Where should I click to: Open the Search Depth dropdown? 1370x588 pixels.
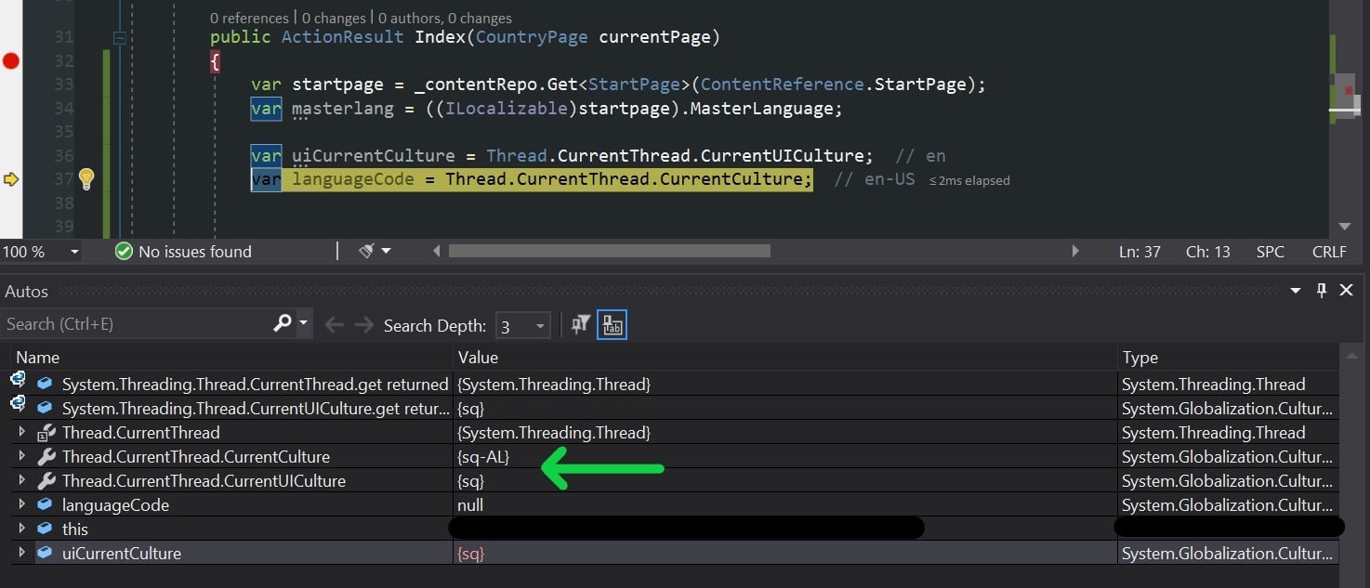click(x=540, y=325)
